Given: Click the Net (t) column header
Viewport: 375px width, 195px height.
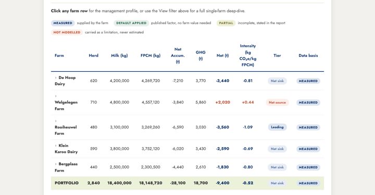Looking at the screenshot, I should tap(223, 55).
